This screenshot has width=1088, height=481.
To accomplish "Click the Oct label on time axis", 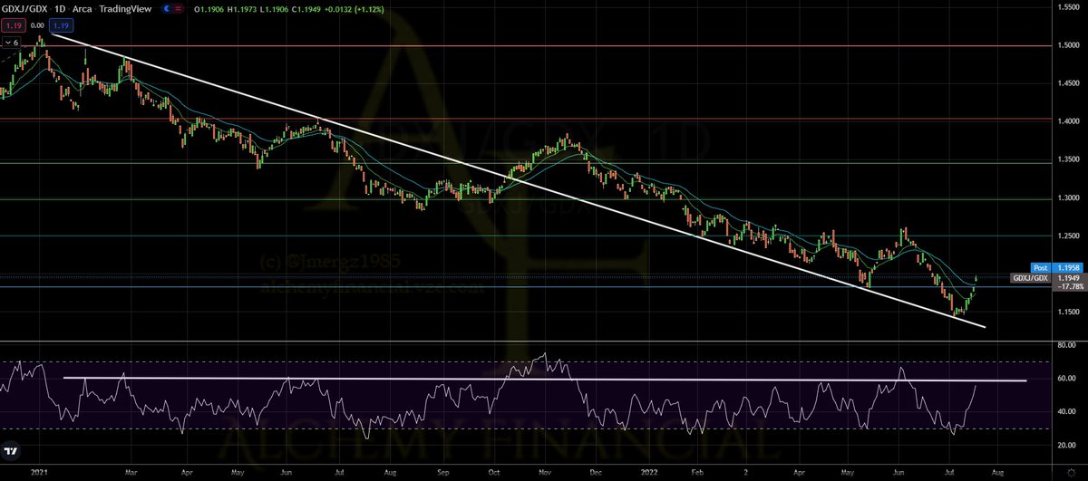I will pyautogui.click(x=494, y=472).
